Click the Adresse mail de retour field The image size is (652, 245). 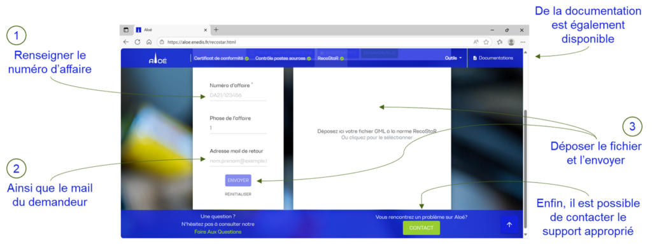pos(238,161)
